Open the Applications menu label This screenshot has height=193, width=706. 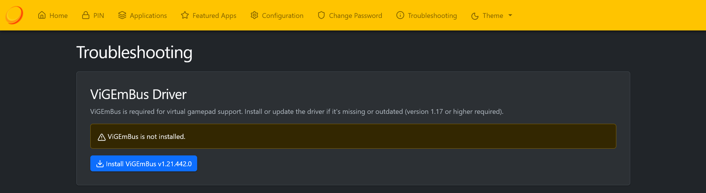[148, 16]
